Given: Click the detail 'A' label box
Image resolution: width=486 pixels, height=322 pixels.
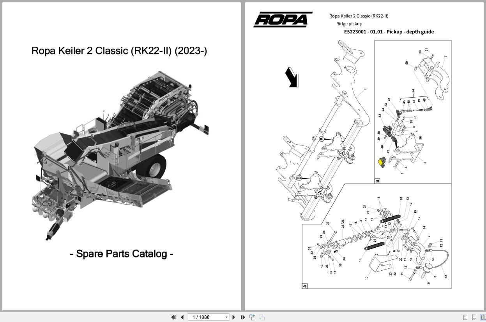Looking at the screenshot, I should pyautogui.click(x=305, y=286).
